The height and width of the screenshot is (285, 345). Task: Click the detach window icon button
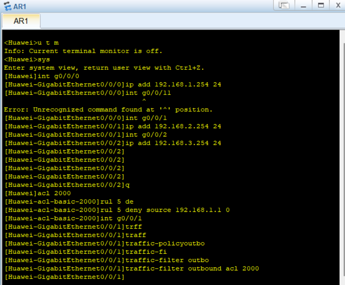[x=284, y=5]
